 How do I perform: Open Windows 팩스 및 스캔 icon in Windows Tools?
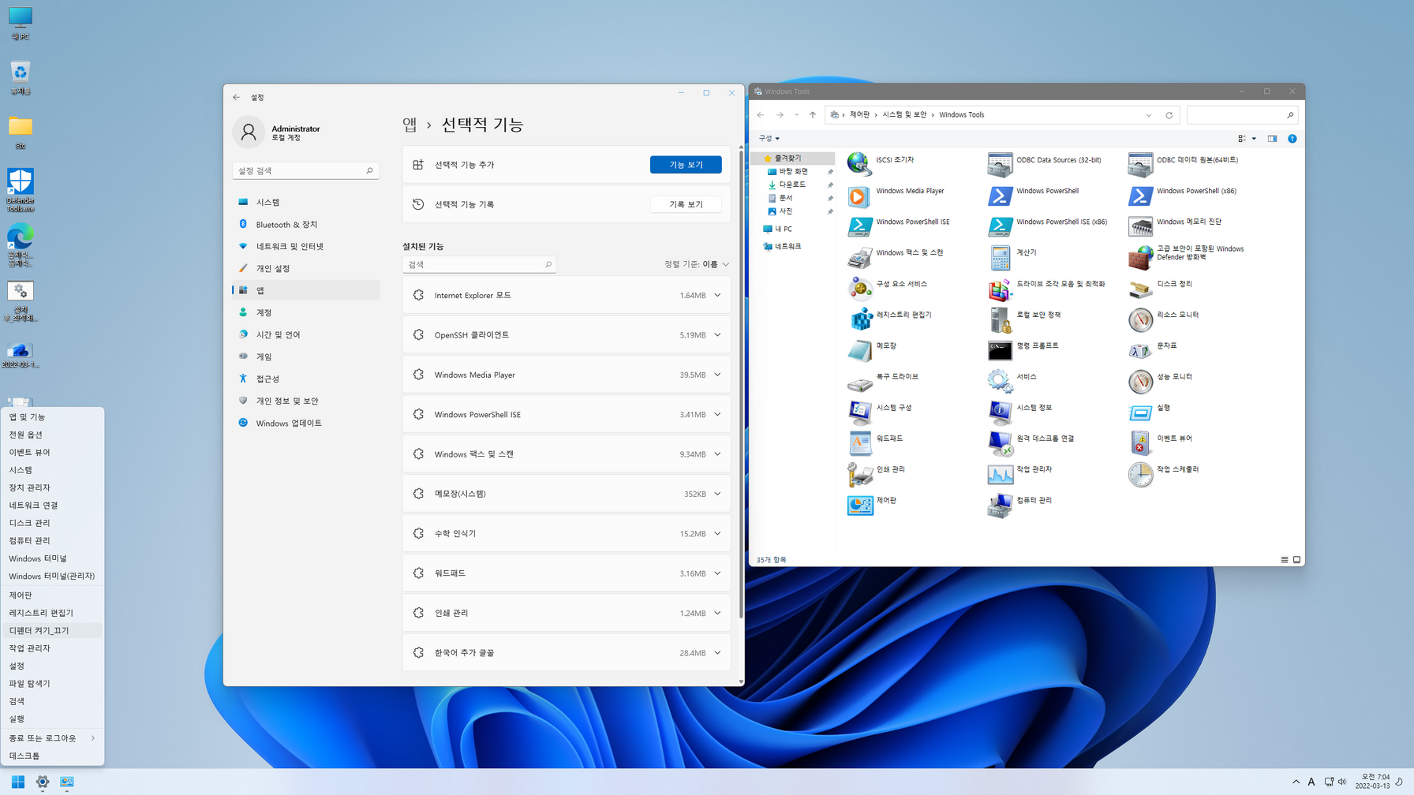coord(859,257)
